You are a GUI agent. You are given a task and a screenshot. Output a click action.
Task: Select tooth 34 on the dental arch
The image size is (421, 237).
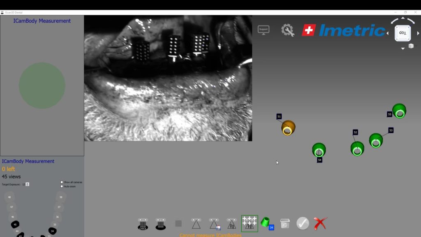click(x=52, y=231)
